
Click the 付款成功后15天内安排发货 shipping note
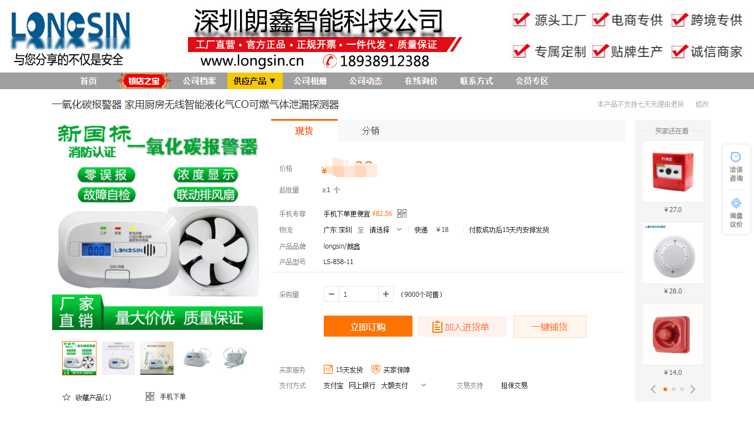(509, 230)
